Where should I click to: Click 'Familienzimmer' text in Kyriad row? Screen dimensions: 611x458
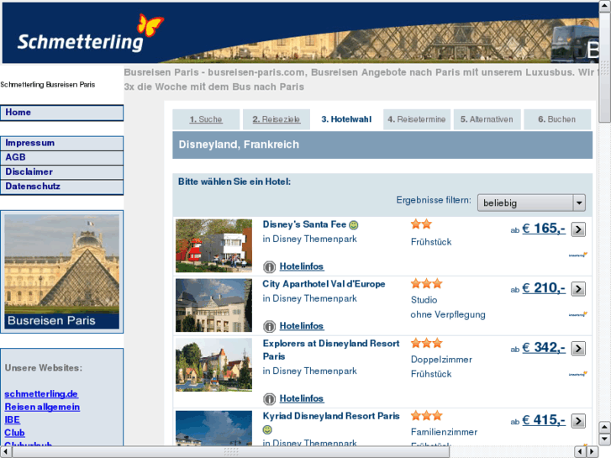[444, 432]
